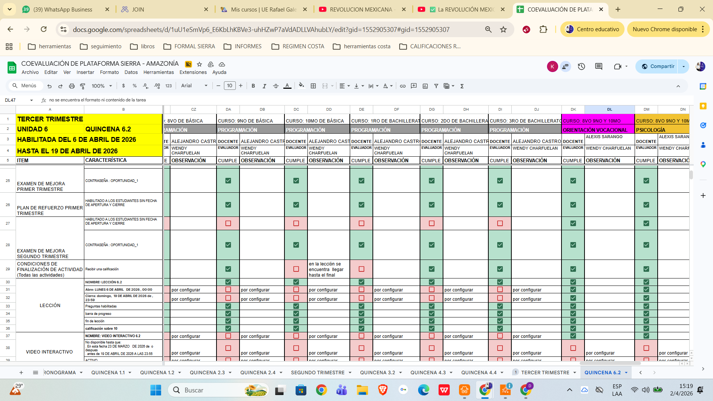Uncheck row 25 checkbox in column DA
The width and height of the screenshot is (713, 401).
(x=228, y=180)
